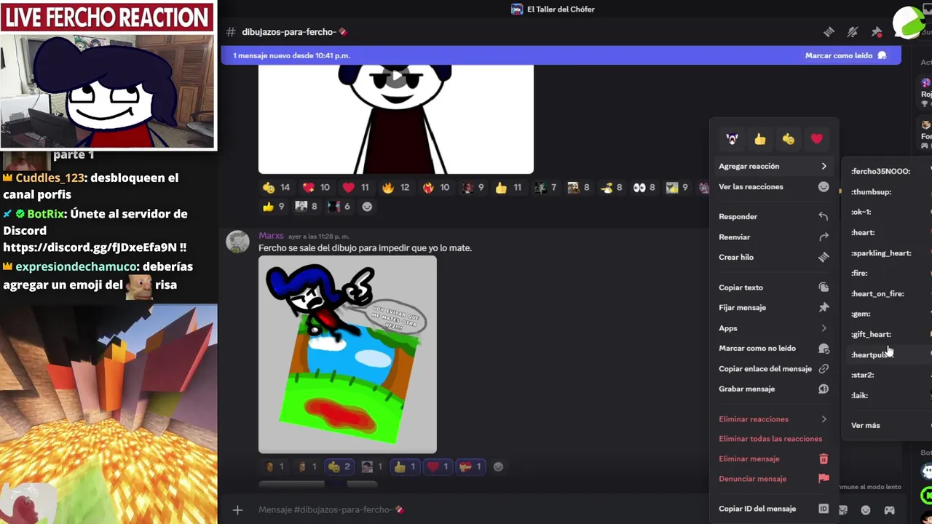Expand Ver más in the reaction list

tap(888, 425)
